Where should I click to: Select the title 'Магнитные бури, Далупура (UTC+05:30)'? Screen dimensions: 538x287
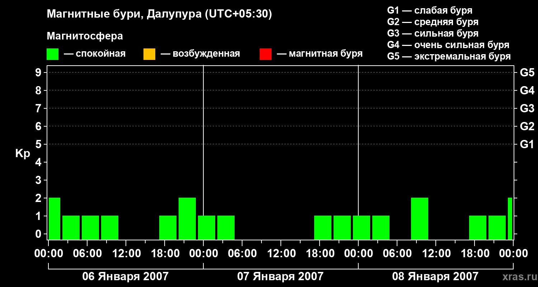pos(160,14)
